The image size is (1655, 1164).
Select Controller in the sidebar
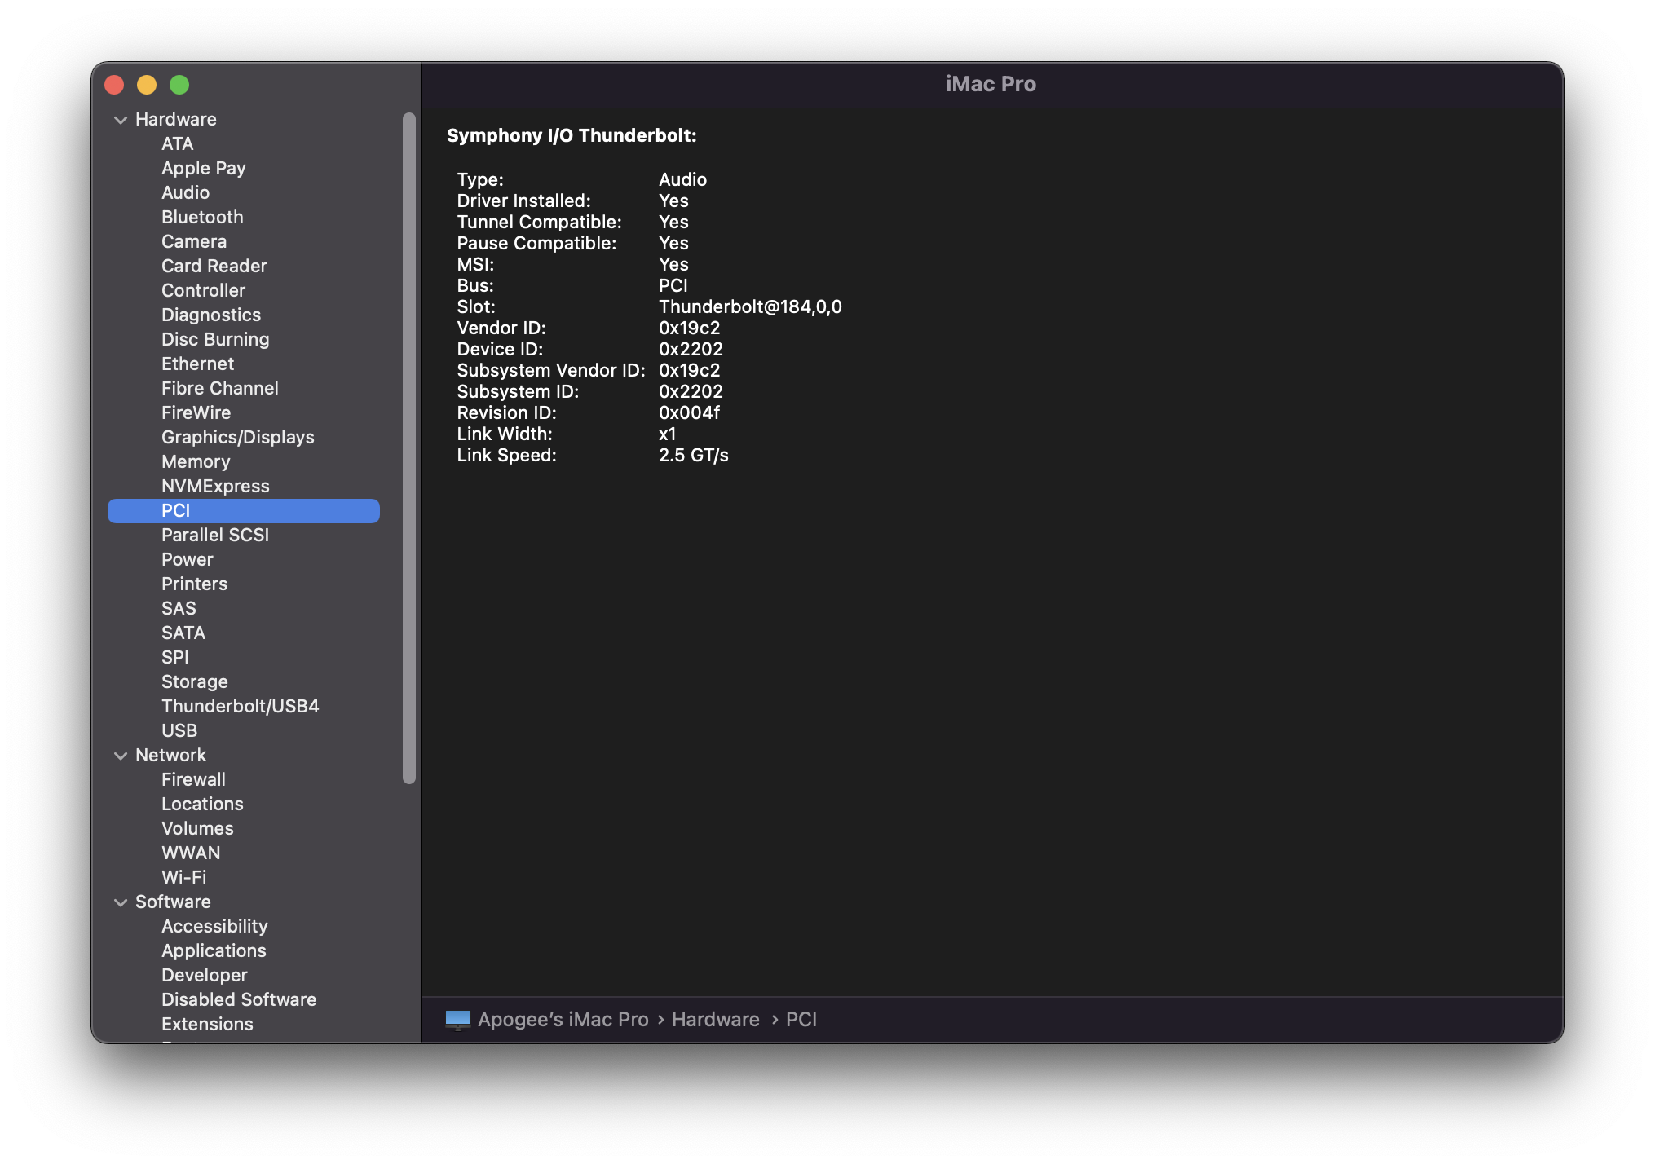point(203,291)
